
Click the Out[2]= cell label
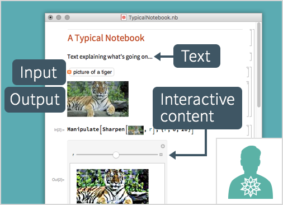(58, 180)
